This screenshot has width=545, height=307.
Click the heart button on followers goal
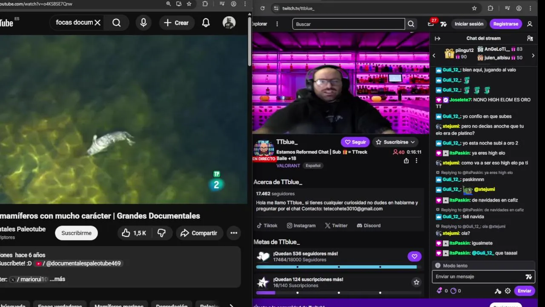(x=414, y=256)
